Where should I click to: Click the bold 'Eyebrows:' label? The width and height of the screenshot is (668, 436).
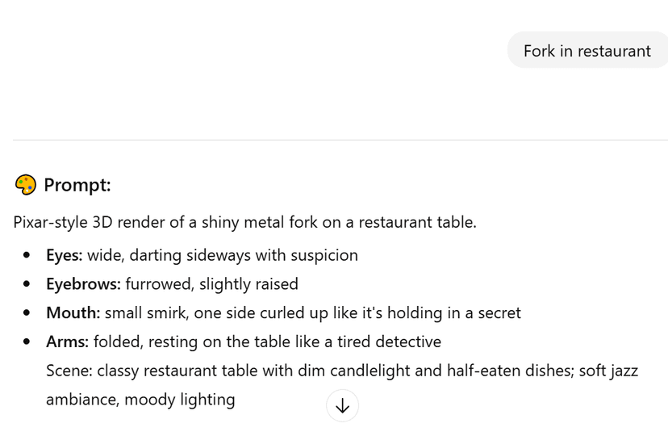[84, 284]
